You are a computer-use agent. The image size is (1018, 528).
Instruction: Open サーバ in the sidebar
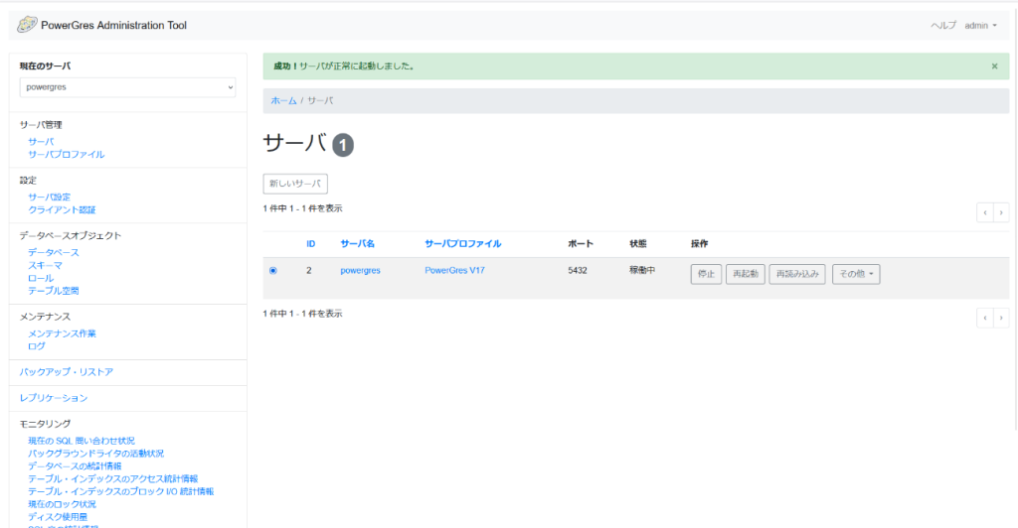coord(41,141)
